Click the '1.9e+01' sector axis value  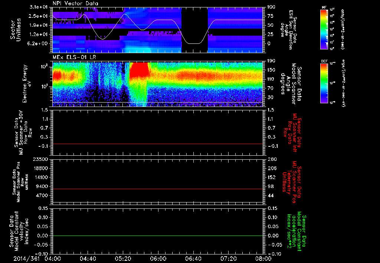(x=39, y=25)
